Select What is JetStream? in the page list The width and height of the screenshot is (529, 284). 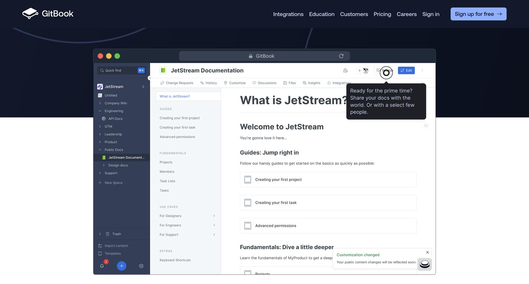pos(188,96)
